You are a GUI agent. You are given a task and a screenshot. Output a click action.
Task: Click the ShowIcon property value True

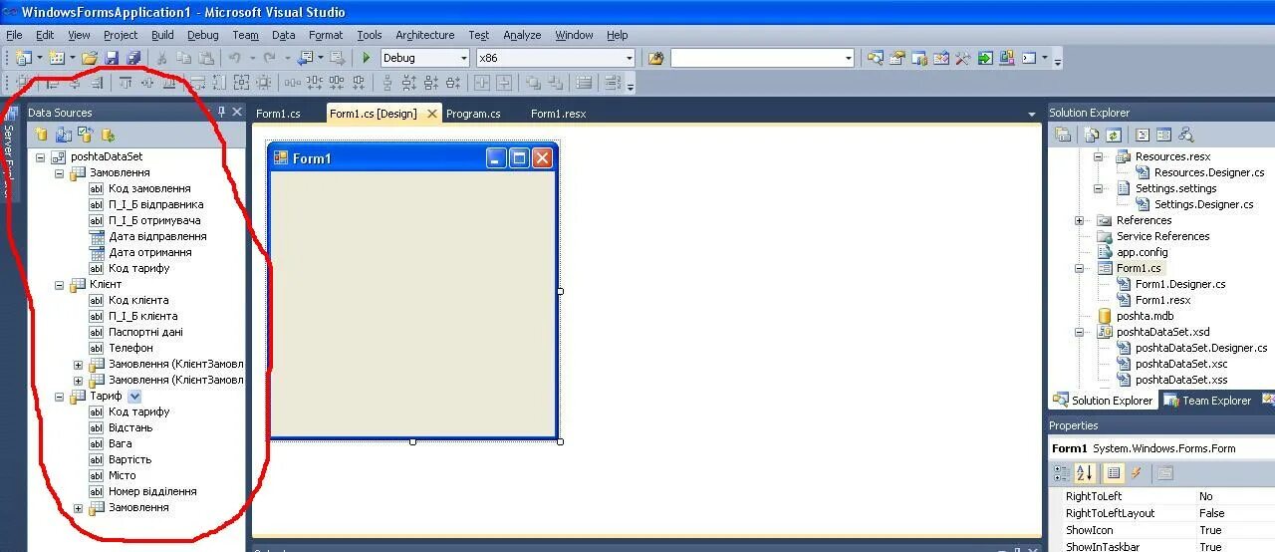[x=1210, y=530]
